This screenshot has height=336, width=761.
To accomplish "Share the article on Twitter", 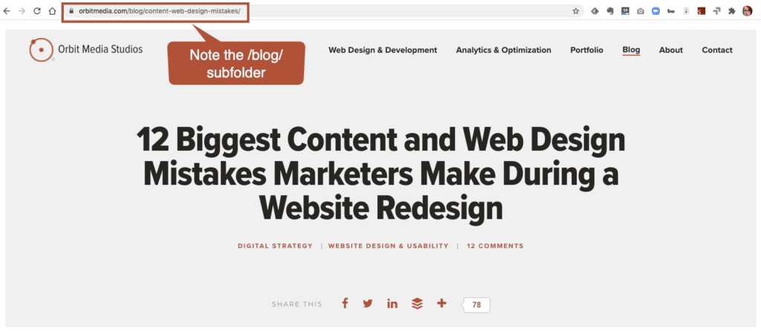I will [x=368, y=303].
